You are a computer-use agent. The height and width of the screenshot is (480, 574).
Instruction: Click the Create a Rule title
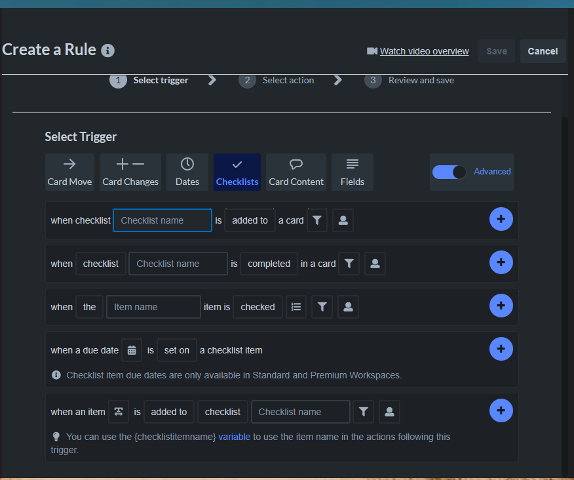[x=49, y=49]
